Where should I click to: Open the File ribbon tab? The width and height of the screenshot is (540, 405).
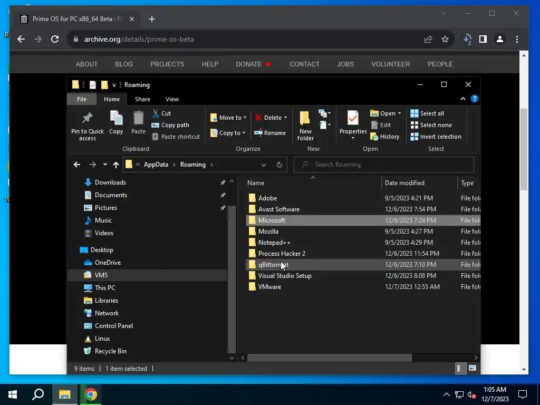[x=82, y=99]
